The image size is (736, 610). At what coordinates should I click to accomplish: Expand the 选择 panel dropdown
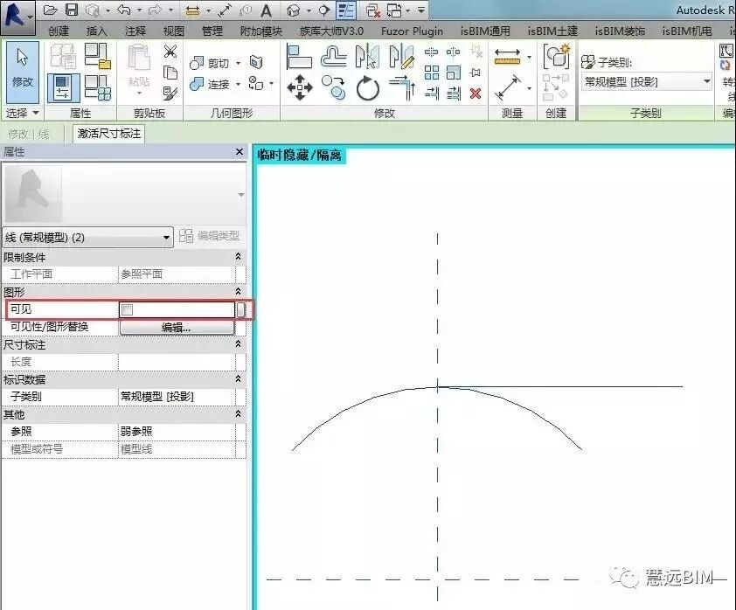35,113
